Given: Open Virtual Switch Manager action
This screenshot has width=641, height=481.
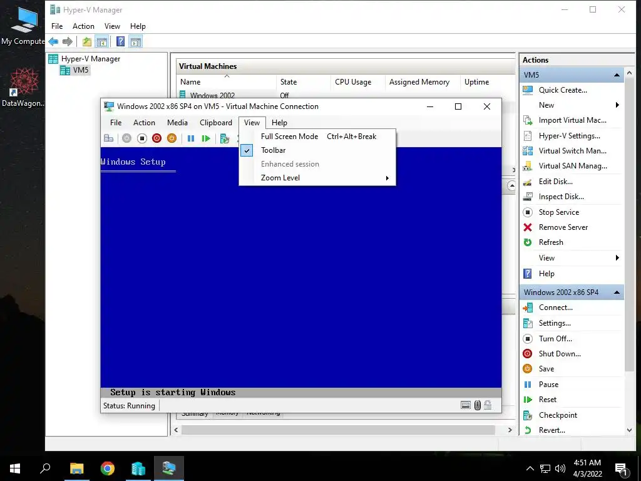Looking at the screenshot, I should click(572, 151).
